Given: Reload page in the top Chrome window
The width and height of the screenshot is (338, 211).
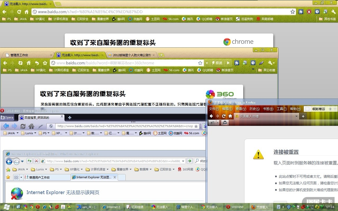Looking at the screenshot, I should click(x=19, y=12).
